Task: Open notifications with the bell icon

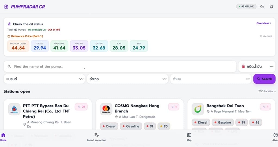Action: click(271, 6)
